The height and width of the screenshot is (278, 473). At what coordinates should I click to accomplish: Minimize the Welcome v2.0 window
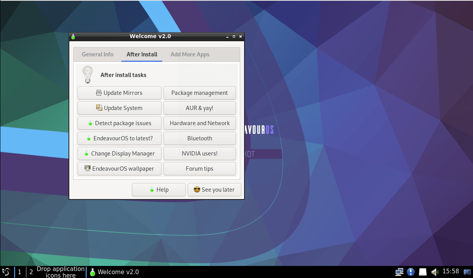coord(227,37)
